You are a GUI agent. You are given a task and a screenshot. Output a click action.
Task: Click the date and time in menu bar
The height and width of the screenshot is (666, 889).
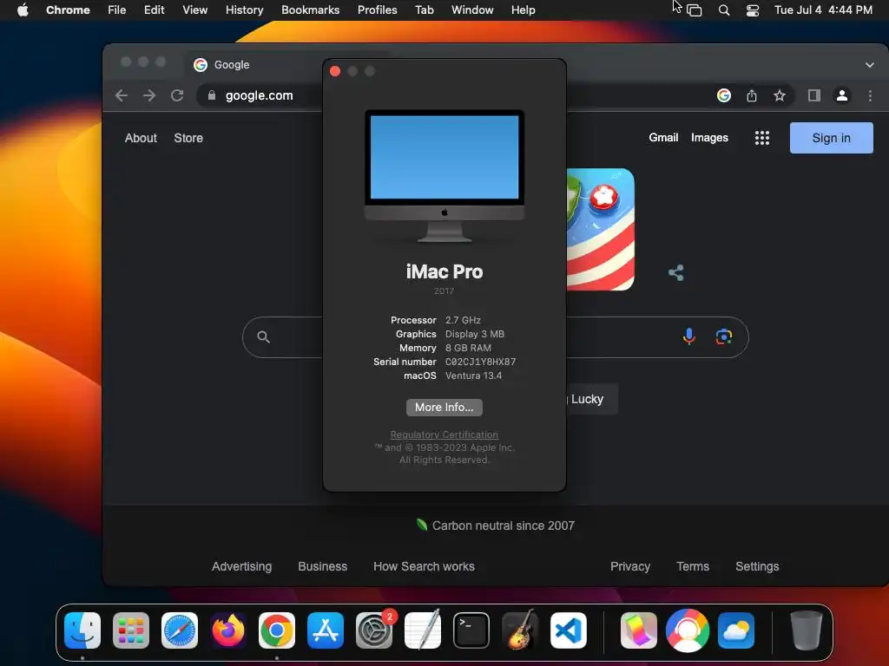pos(823,10)
